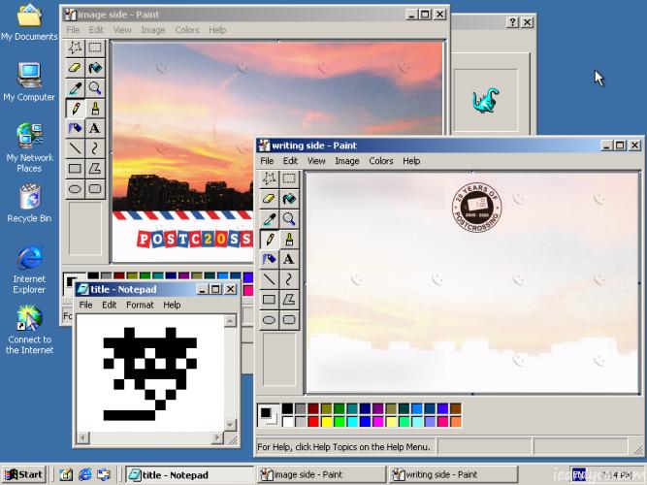
Task: Select Curve tool in image side Paint
Action: 95,148
